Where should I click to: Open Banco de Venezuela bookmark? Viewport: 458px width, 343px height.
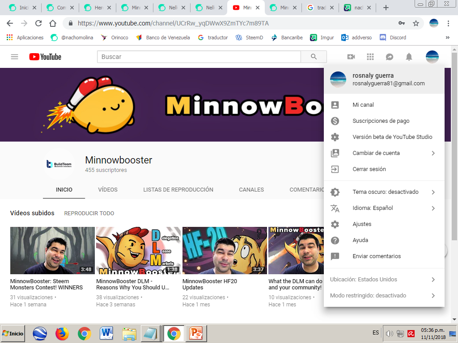click(x=163, y=38)
